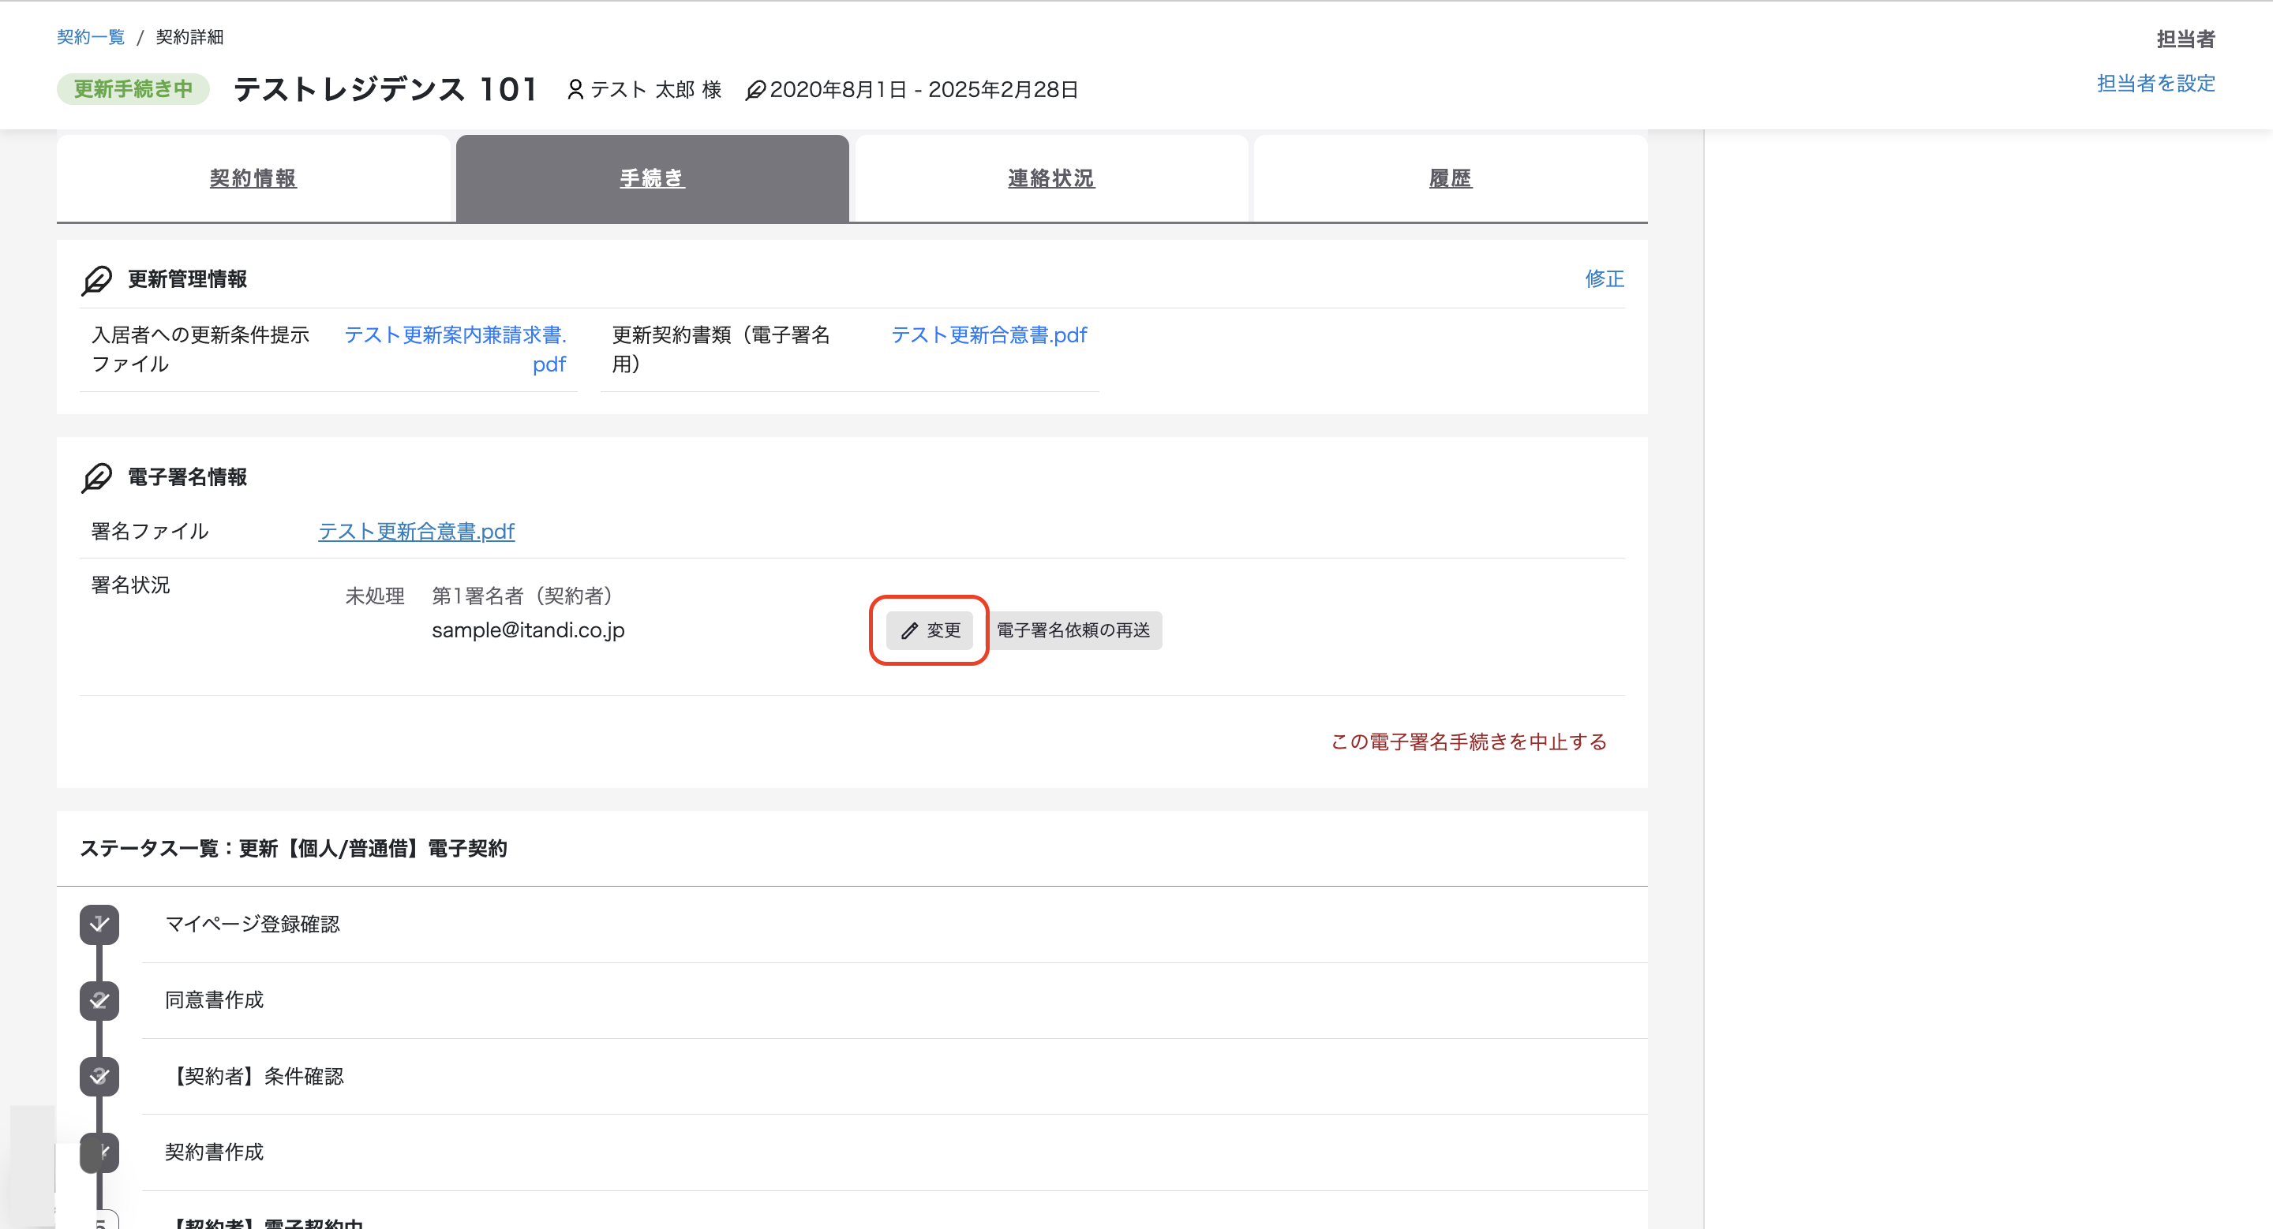This screenshot has height=1229, width=2273.
Task: Click step icon for 契約書作成
Action: 99,1152
